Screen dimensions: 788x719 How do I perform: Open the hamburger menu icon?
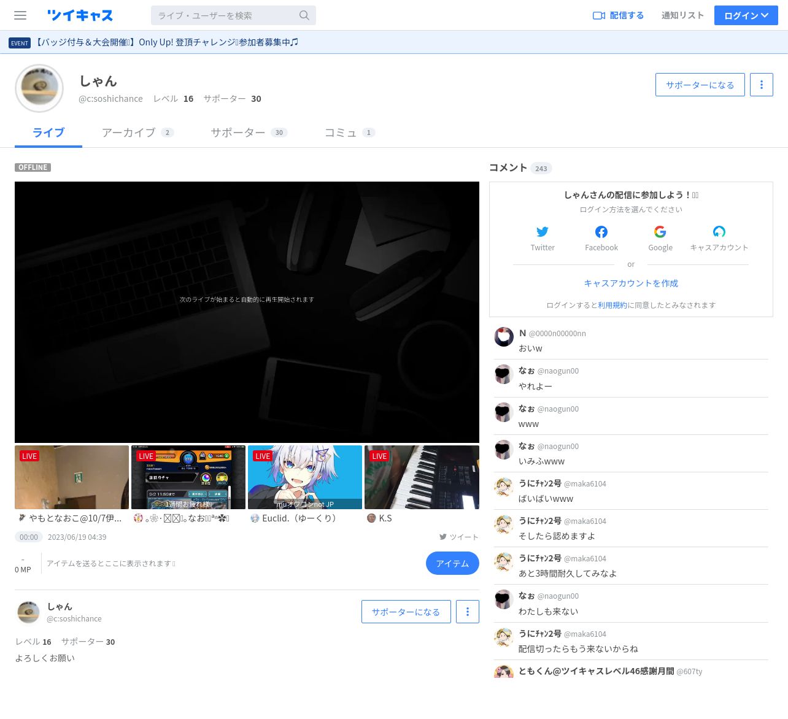[20, 15]
